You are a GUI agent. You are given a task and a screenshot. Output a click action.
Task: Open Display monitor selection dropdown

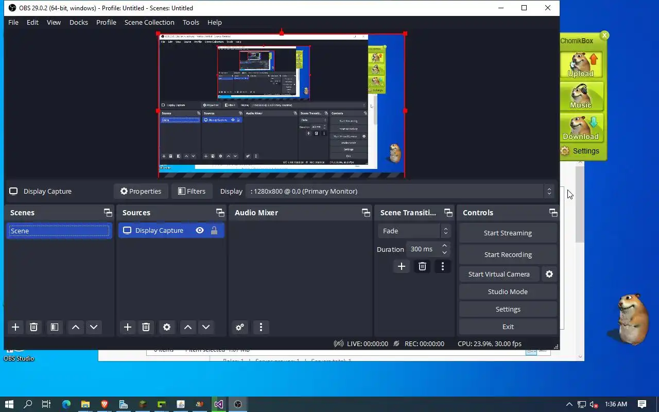(x=400, y=191)
